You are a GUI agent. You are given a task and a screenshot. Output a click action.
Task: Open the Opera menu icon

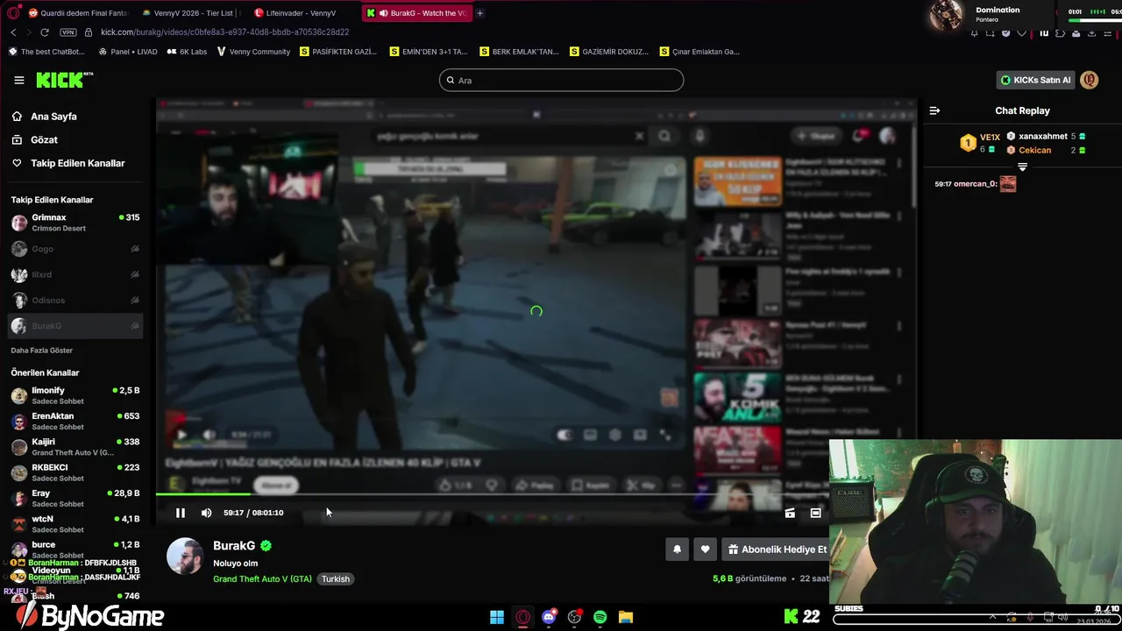tap(12, 13)
